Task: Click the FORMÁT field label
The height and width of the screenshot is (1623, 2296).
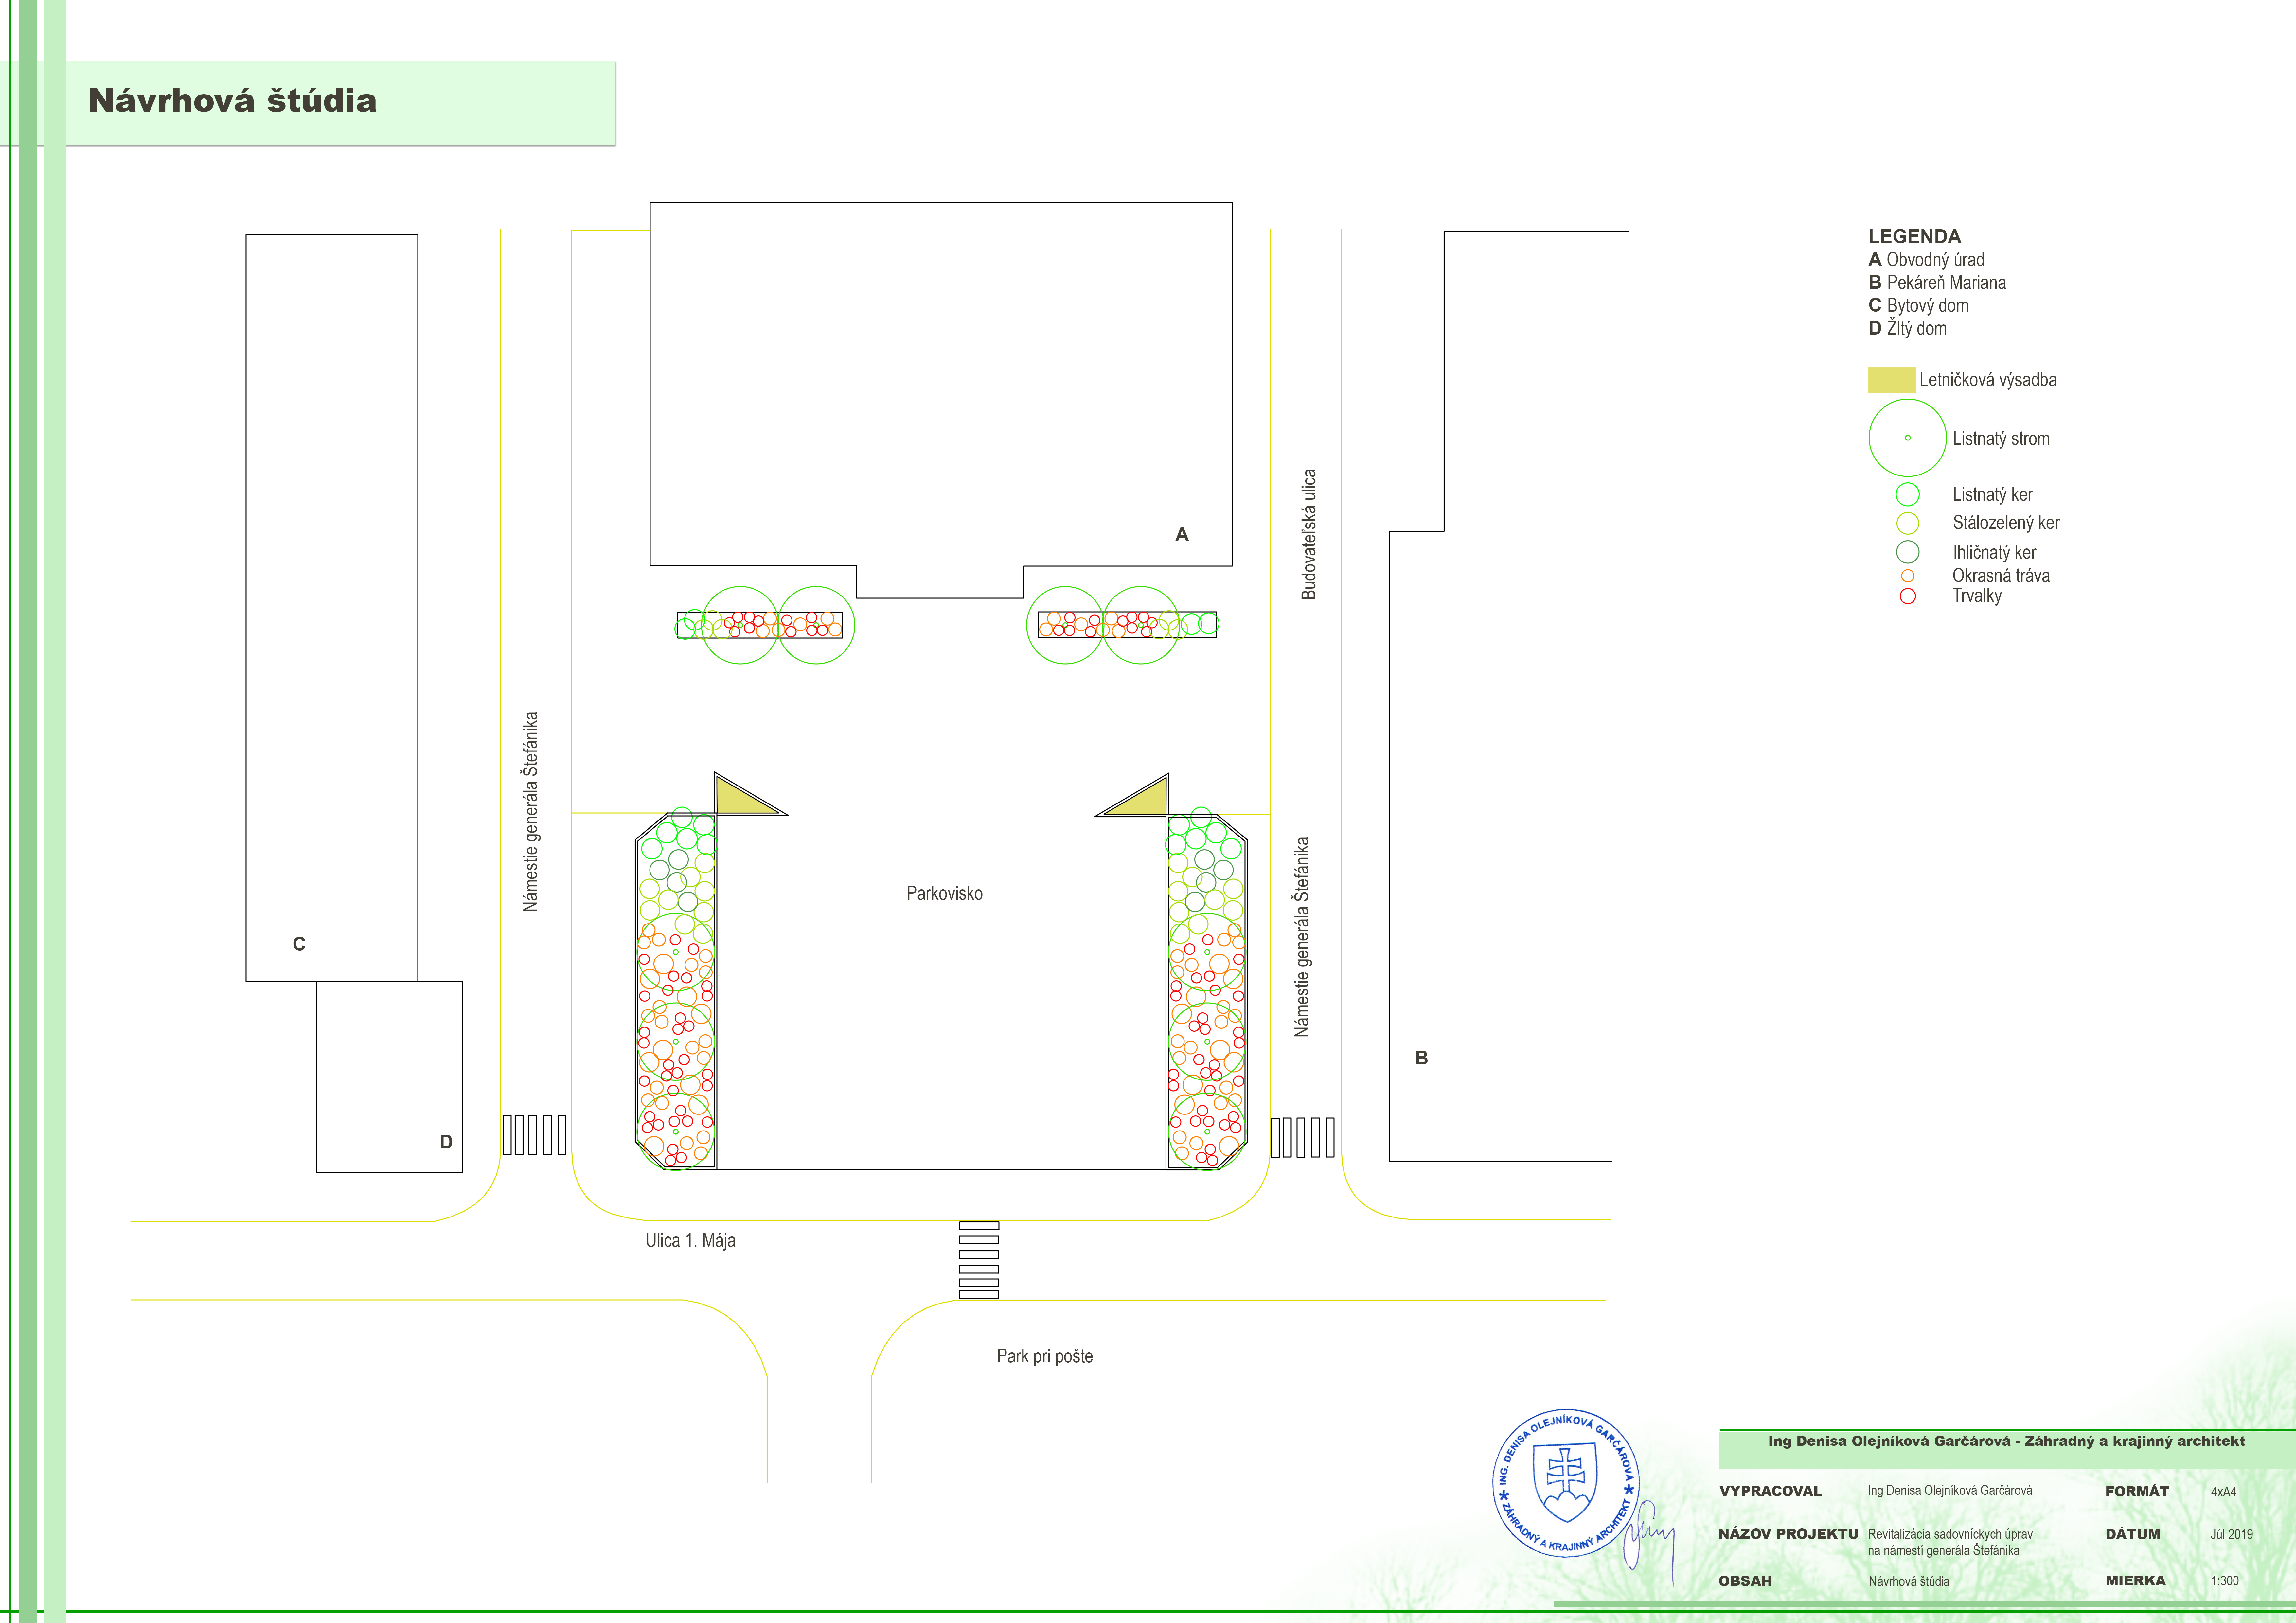Action: (x=2137, y=1491)
